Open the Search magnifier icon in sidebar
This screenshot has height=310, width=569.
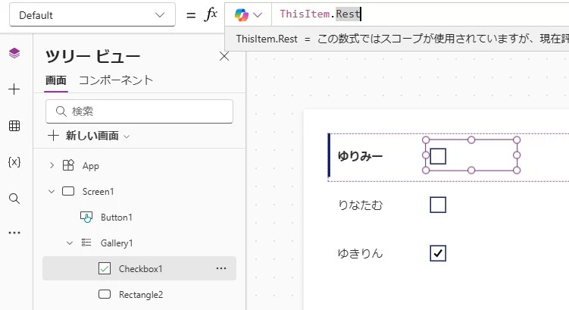[14, 199]
